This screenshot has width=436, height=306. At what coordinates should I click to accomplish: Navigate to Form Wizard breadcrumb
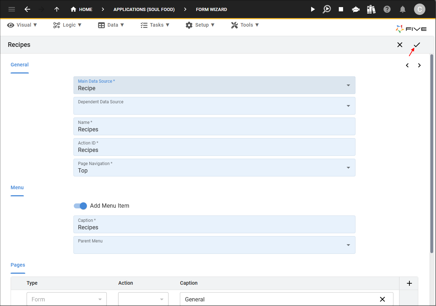211,10
